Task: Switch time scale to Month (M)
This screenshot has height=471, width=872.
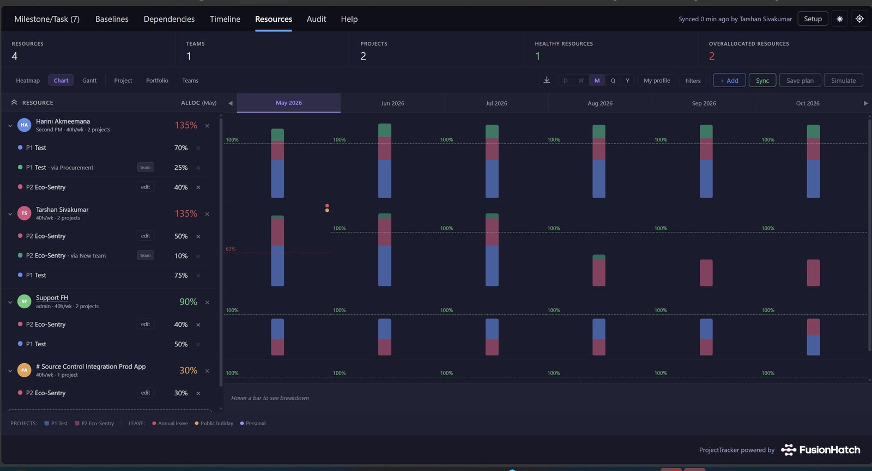Action: click(x=597, y=81)
